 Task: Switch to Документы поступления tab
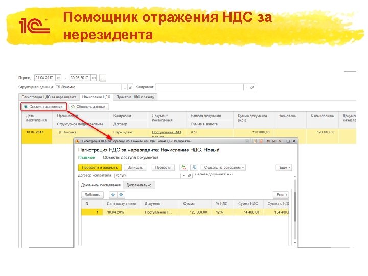pos(101,185)
